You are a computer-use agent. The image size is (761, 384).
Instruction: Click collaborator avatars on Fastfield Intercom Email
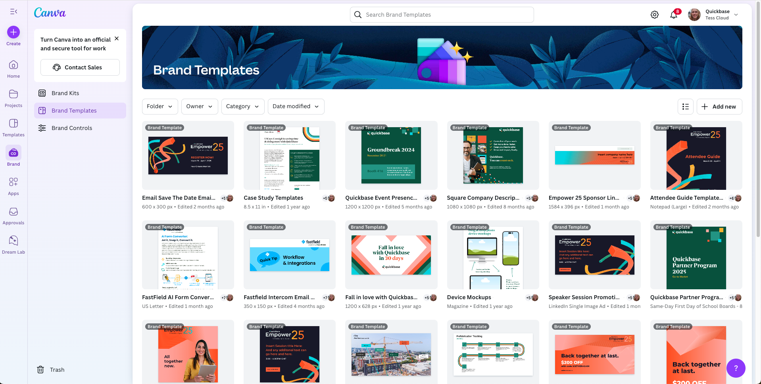point(329,298)
